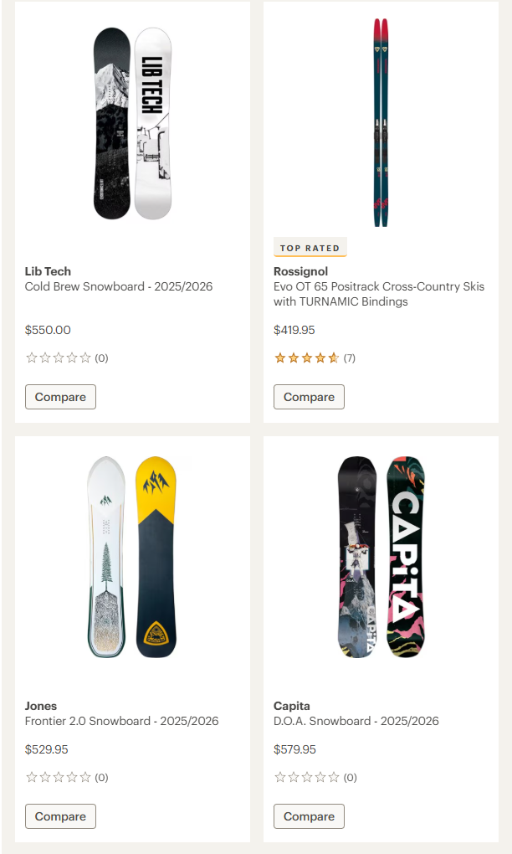Click the Capita D.O.A. star rating icons
The width and height of the screenshot is (512, 854).
pyautogui.click(x=306, y=778)
